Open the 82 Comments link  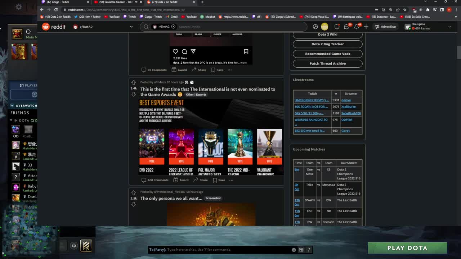click(154, 70)
